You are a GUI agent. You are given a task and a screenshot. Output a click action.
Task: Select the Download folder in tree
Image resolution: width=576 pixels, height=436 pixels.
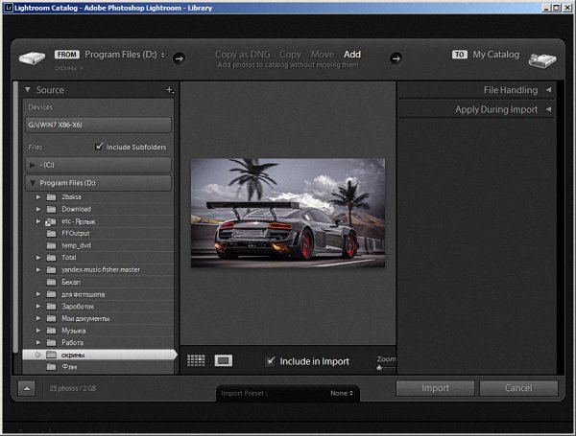click(76, 209)
